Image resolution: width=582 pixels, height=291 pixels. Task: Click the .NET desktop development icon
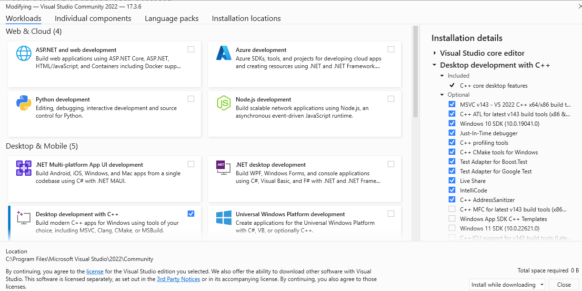[224, 168]
